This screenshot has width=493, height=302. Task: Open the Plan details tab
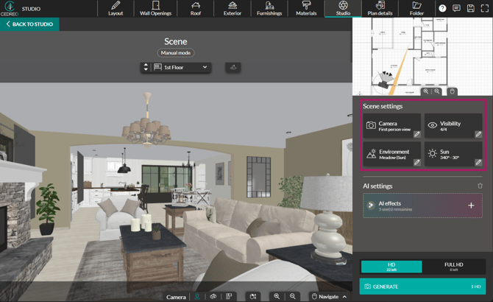tap(380, 9)
